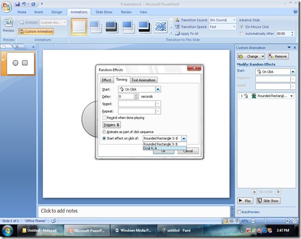
Task: Click Slide Sorter view icon in status bar
Action: (x=232, y=221)
